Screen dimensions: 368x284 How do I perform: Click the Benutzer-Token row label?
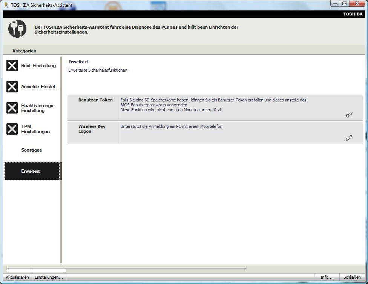point(95,100)
